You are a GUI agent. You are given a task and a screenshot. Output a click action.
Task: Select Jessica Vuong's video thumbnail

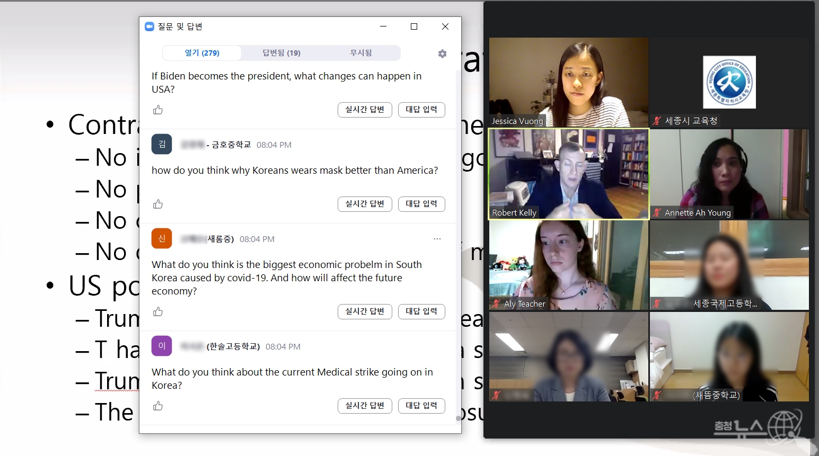pos(568,82)
